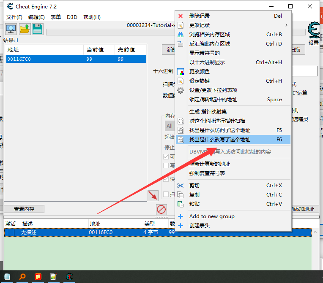Screen dimensions: 323x283
Task: Open the process selector computer icon
Action: point(11,29)
